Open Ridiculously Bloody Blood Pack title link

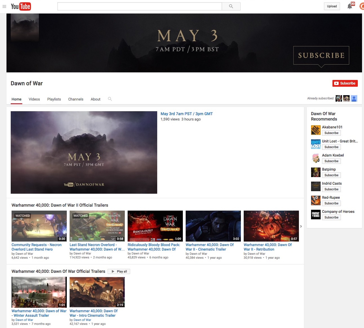[x=154, y=247]
